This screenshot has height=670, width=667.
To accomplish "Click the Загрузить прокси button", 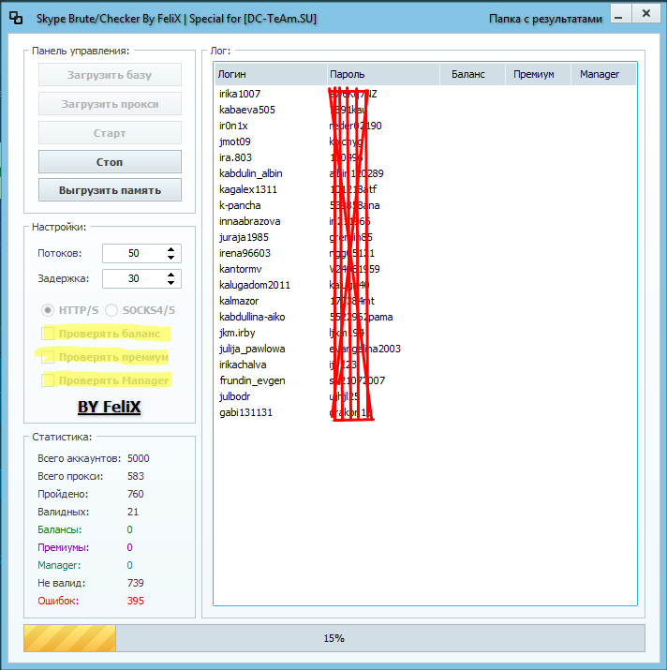I will [x=110, y=104].
